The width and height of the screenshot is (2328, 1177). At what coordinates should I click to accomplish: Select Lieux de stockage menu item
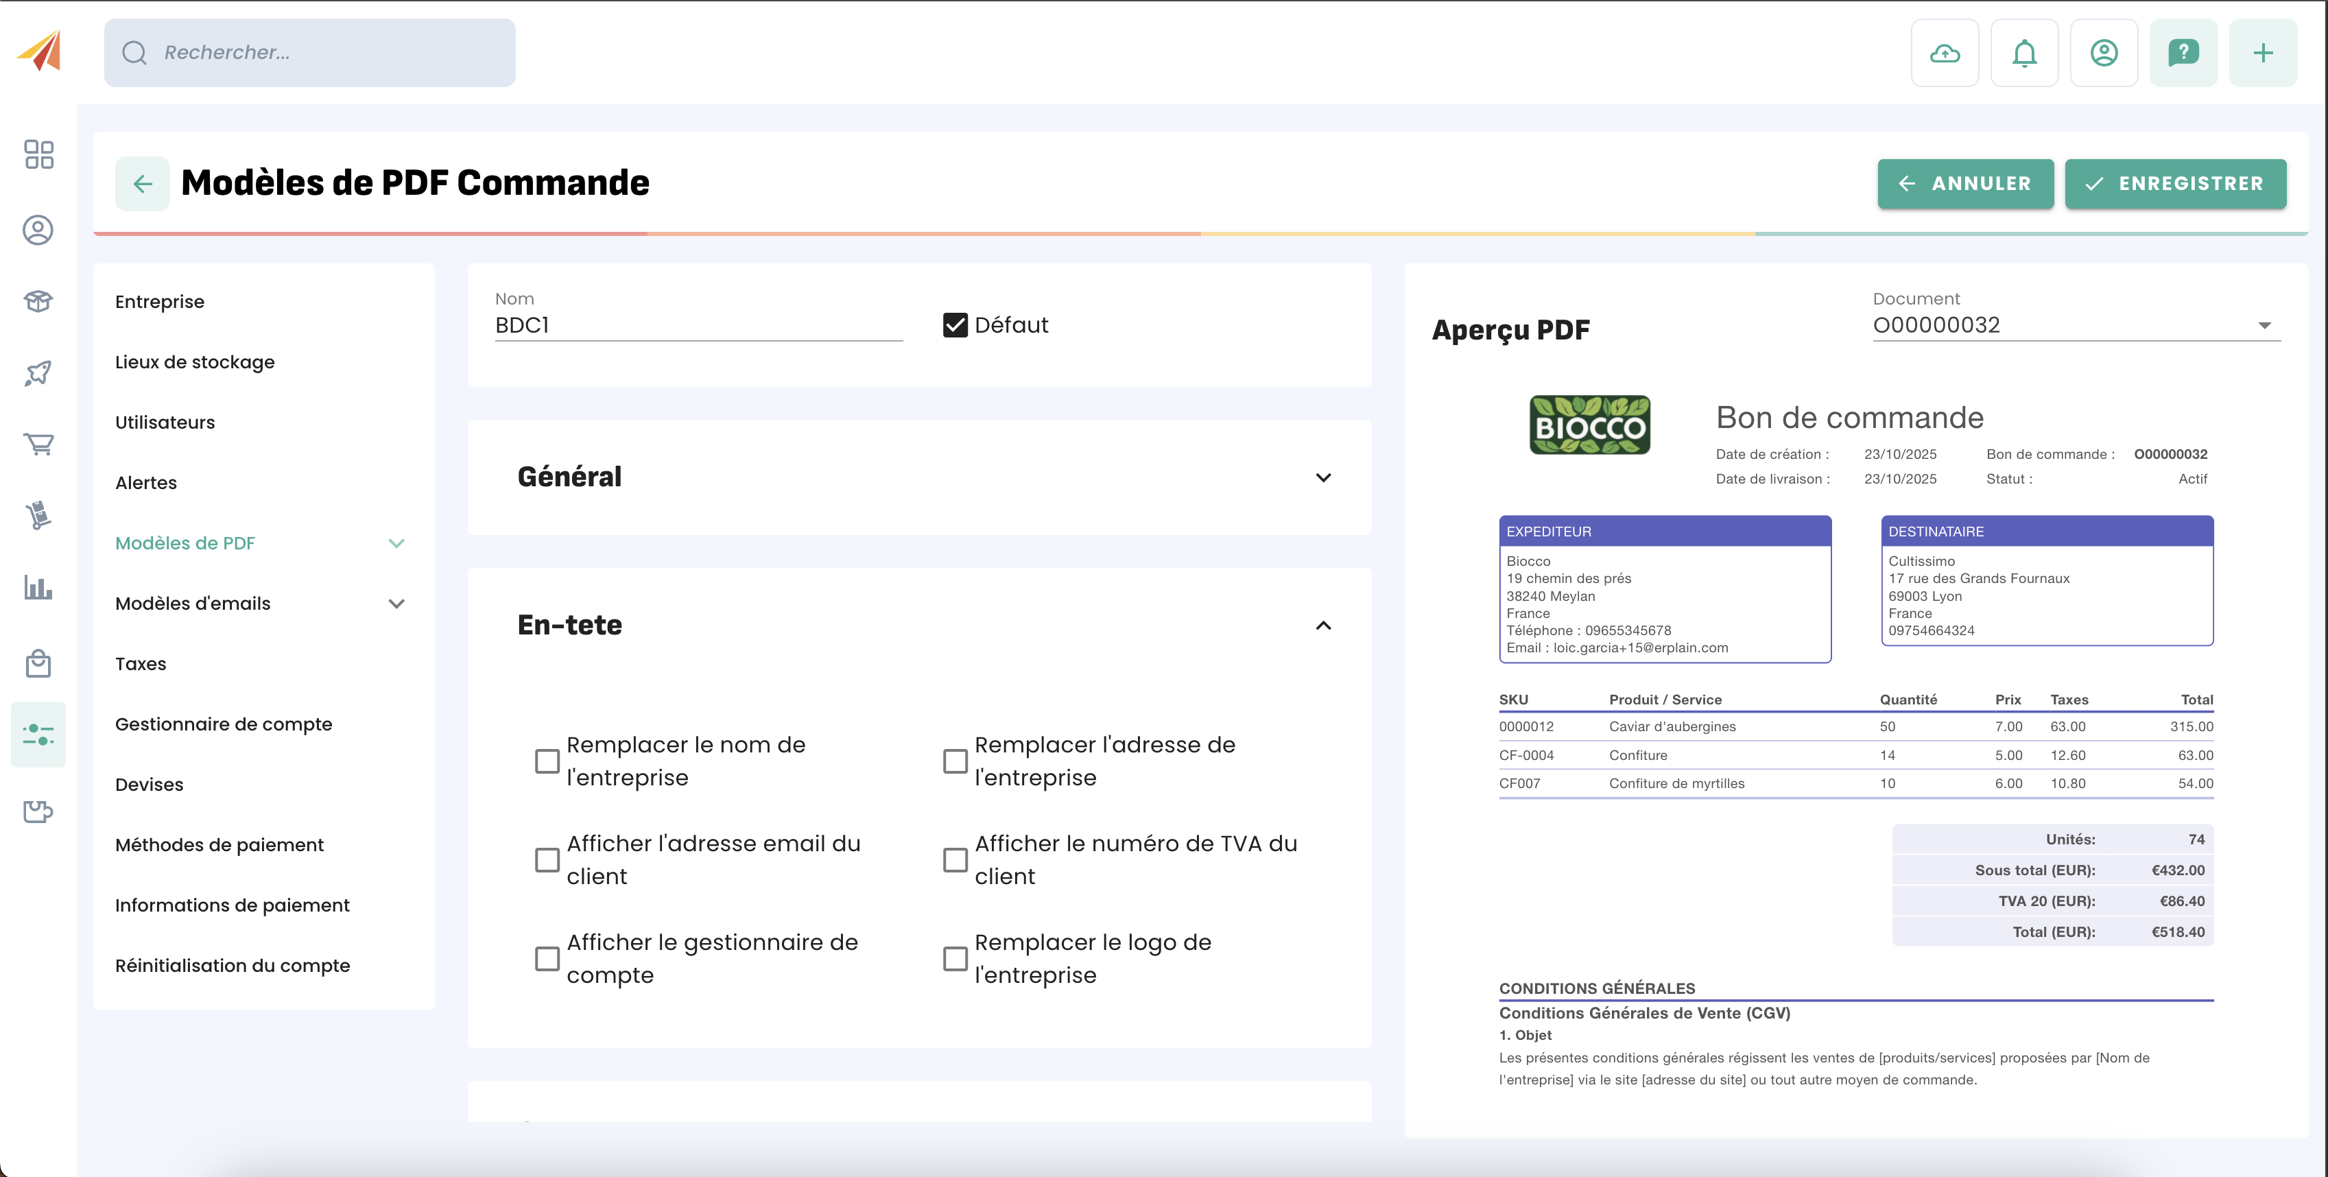point(194,361)
